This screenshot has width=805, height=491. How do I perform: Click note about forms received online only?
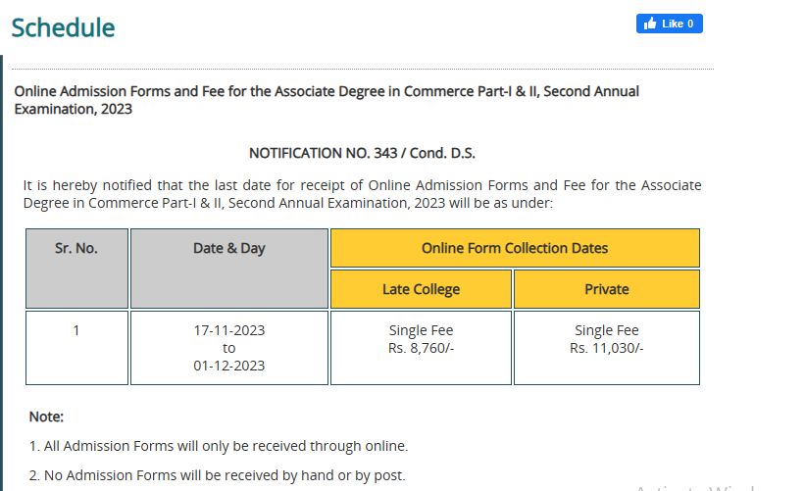219,446
